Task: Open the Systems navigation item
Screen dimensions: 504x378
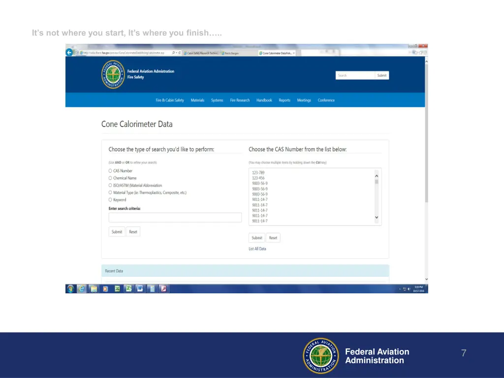Action: 217,100
